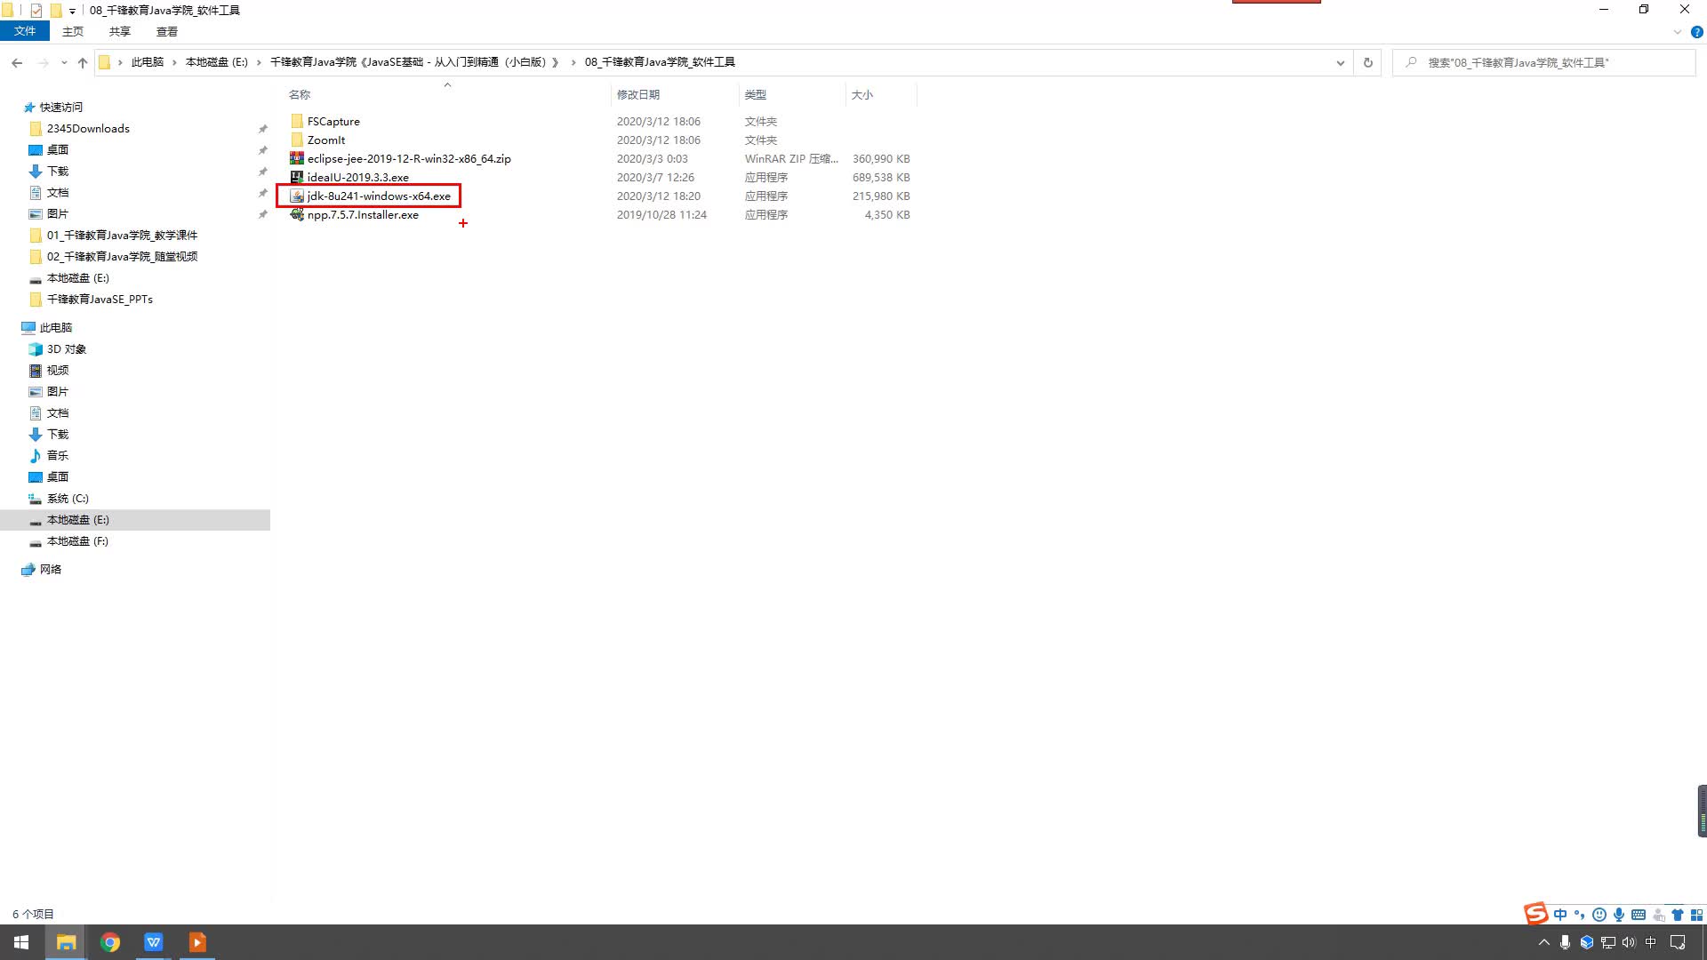Select 系统 (C:) drive
1707x960 pixels.
point(68,498)
